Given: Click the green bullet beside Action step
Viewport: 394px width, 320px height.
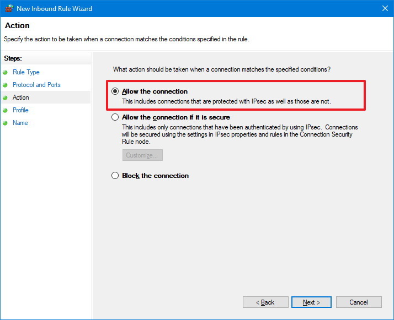Looking at the screenshot, I should click(6, 97).
